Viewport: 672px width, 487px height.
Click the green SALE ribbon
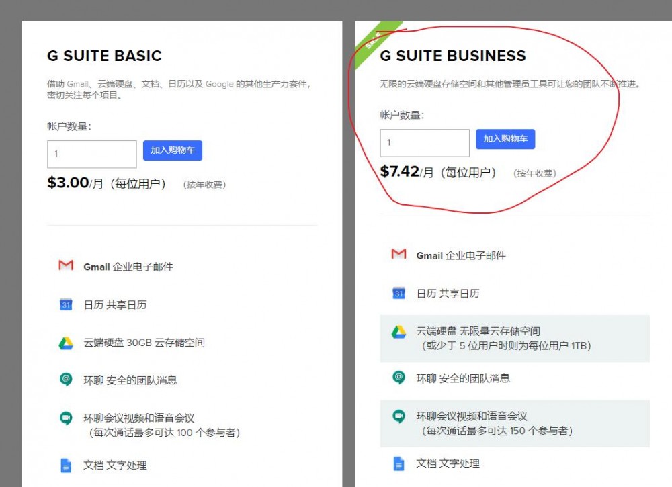pos(375,42)
